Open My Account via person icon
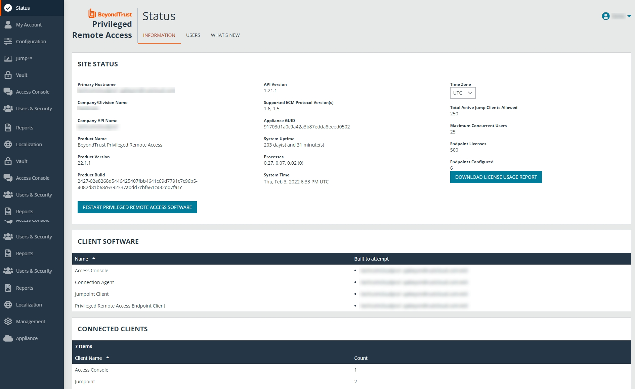Viewport: 635px width, 389px height. pos(8,24)
